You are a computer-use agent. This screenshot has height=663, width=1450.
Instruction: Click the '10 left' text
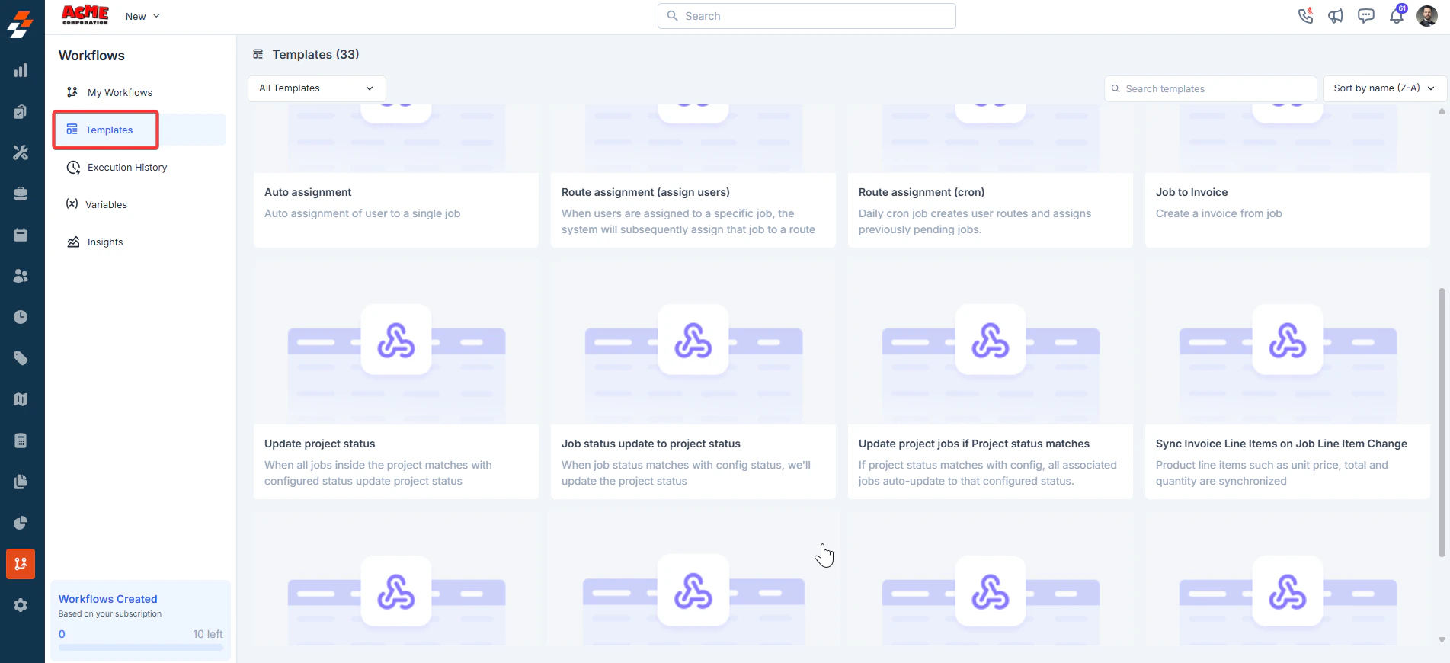(x=207, y=634)
